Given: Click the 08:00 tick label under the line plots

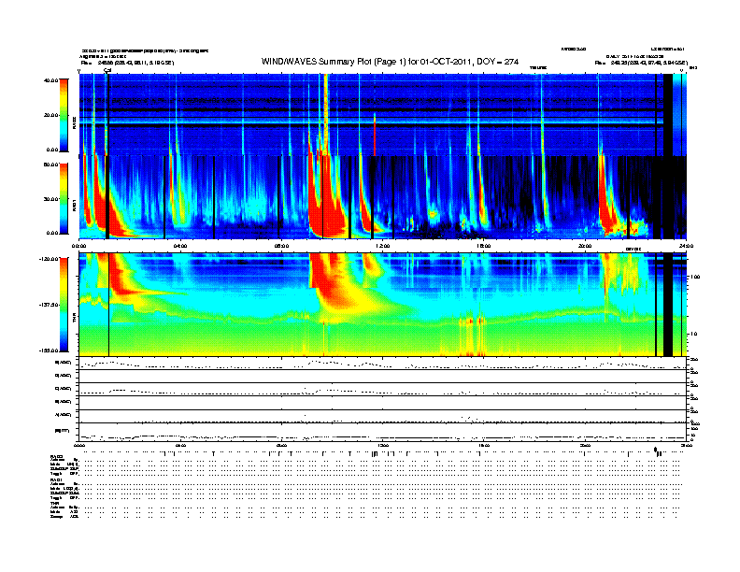Looking at the screenshot, I should [x=282, y=445].
